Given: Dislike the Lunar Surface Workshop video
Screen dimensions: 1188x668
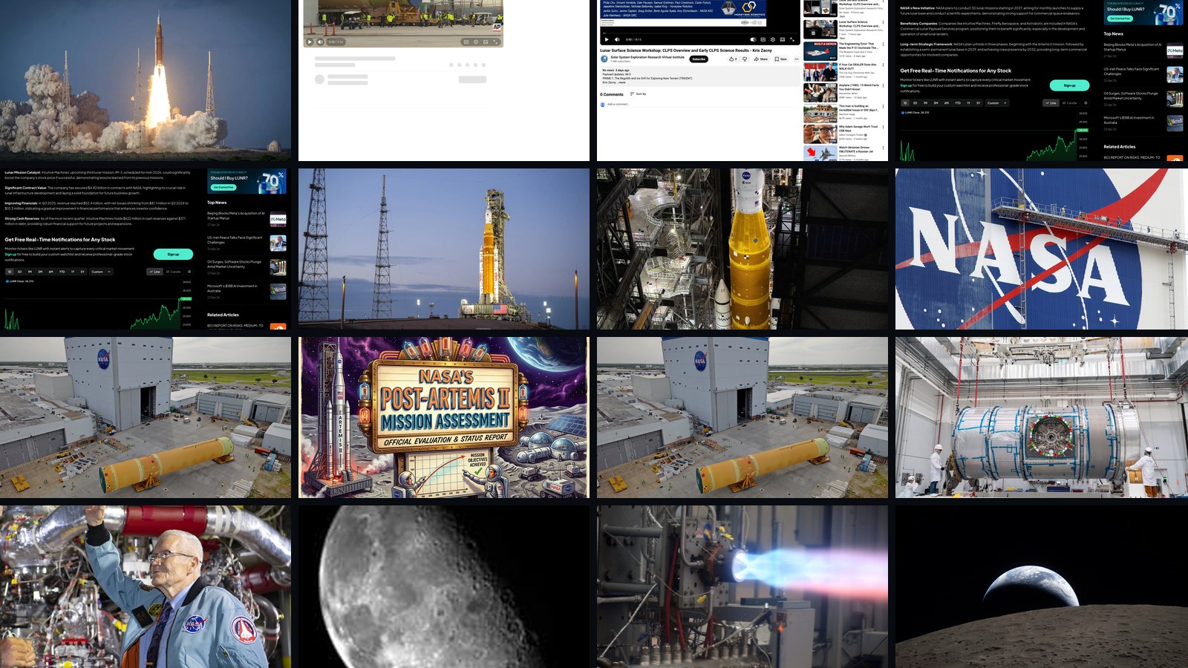Looking at the screenshot, I should [745, 59].
